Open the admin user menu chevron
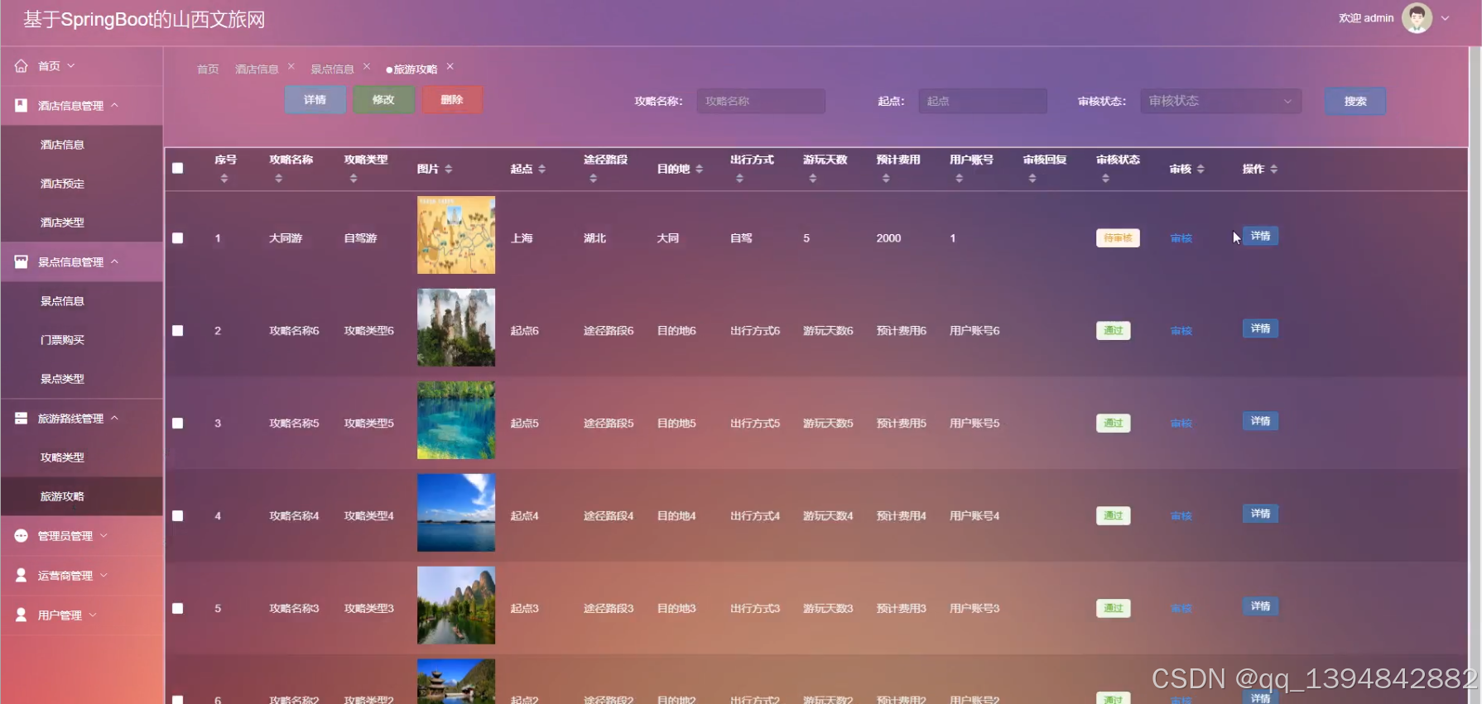Viewport: 1482px width, 704px height. coord(1446,18)
